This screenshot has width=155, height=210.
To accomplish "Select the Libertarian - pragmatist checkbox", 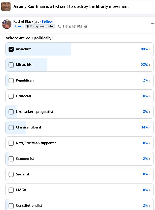I will (11, 112).
